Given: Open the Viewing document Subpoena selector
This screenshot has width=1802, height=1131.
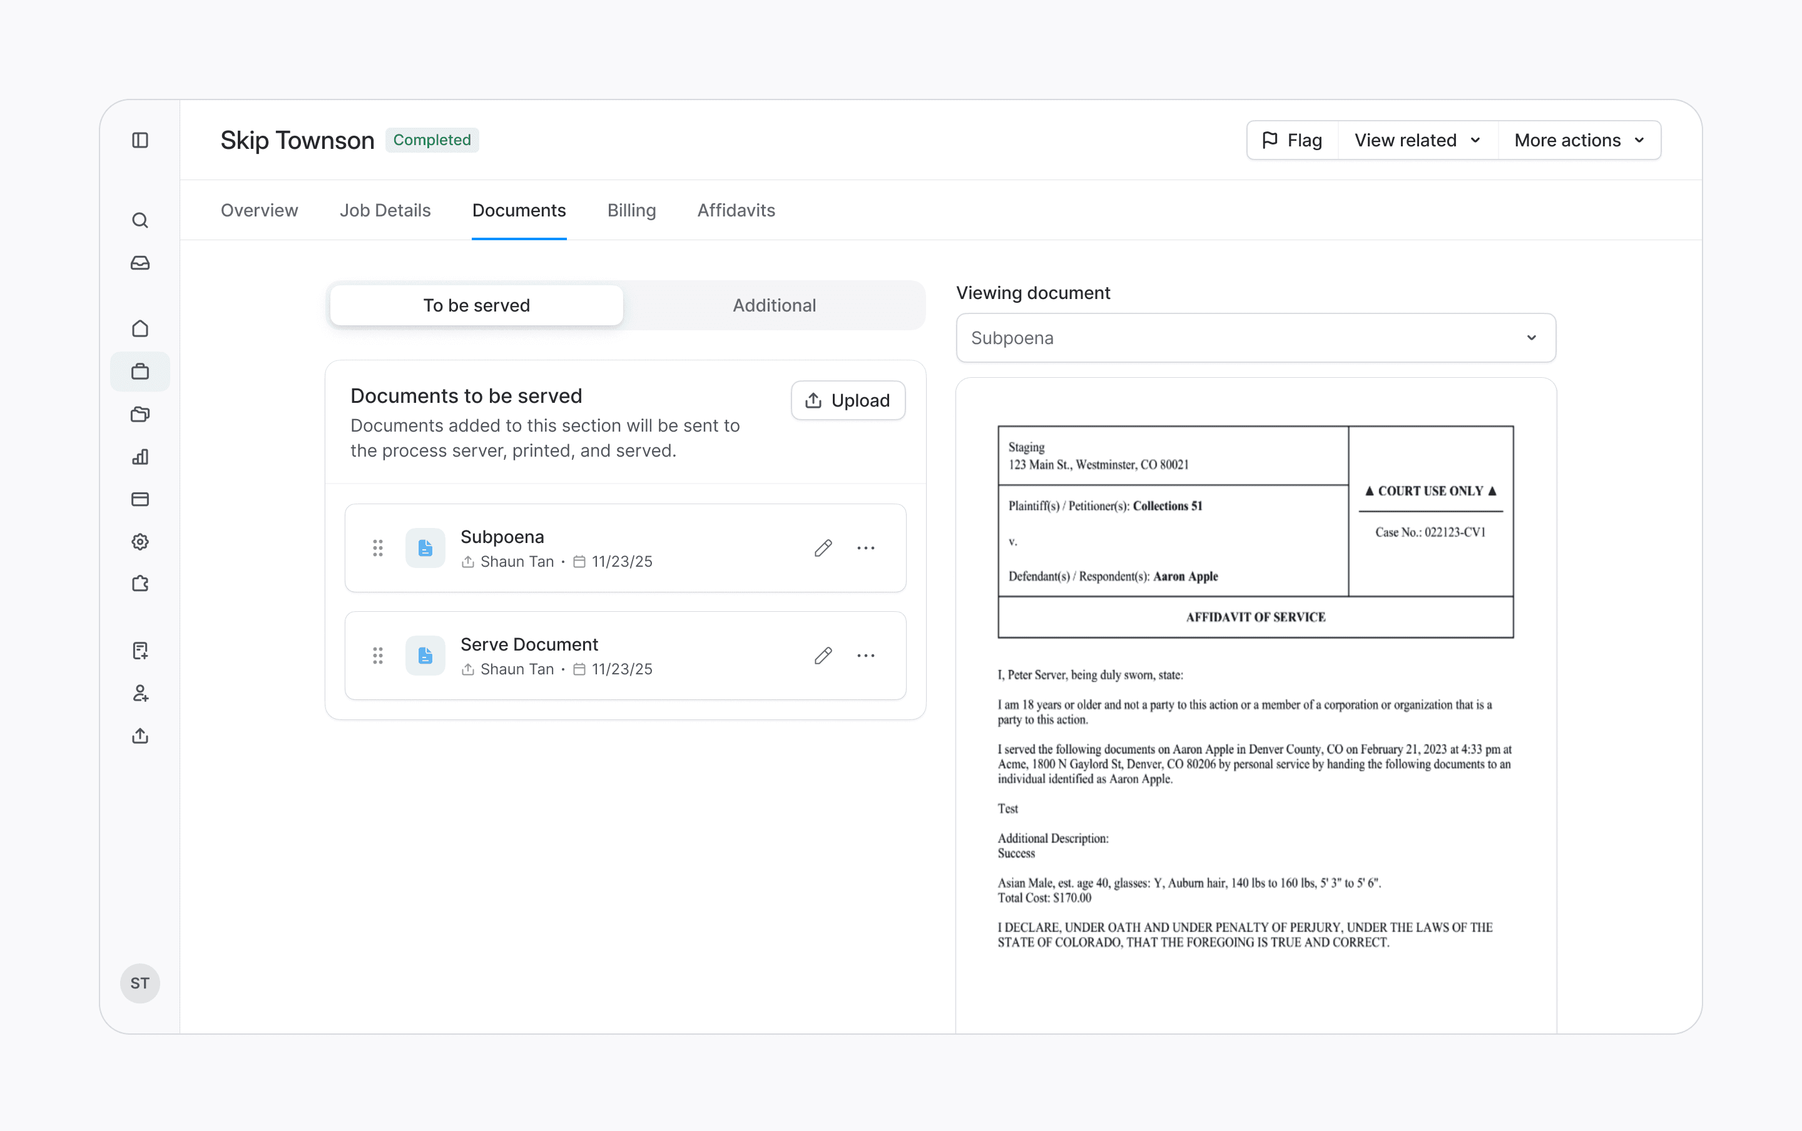Looking at the screenshot, I should click(x=1255, y=338).
